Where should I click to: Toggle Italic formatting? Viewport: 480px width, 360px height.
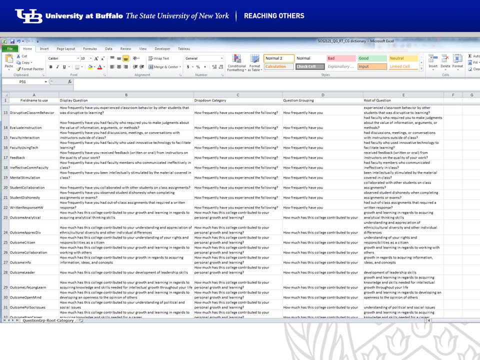point(57,66)
